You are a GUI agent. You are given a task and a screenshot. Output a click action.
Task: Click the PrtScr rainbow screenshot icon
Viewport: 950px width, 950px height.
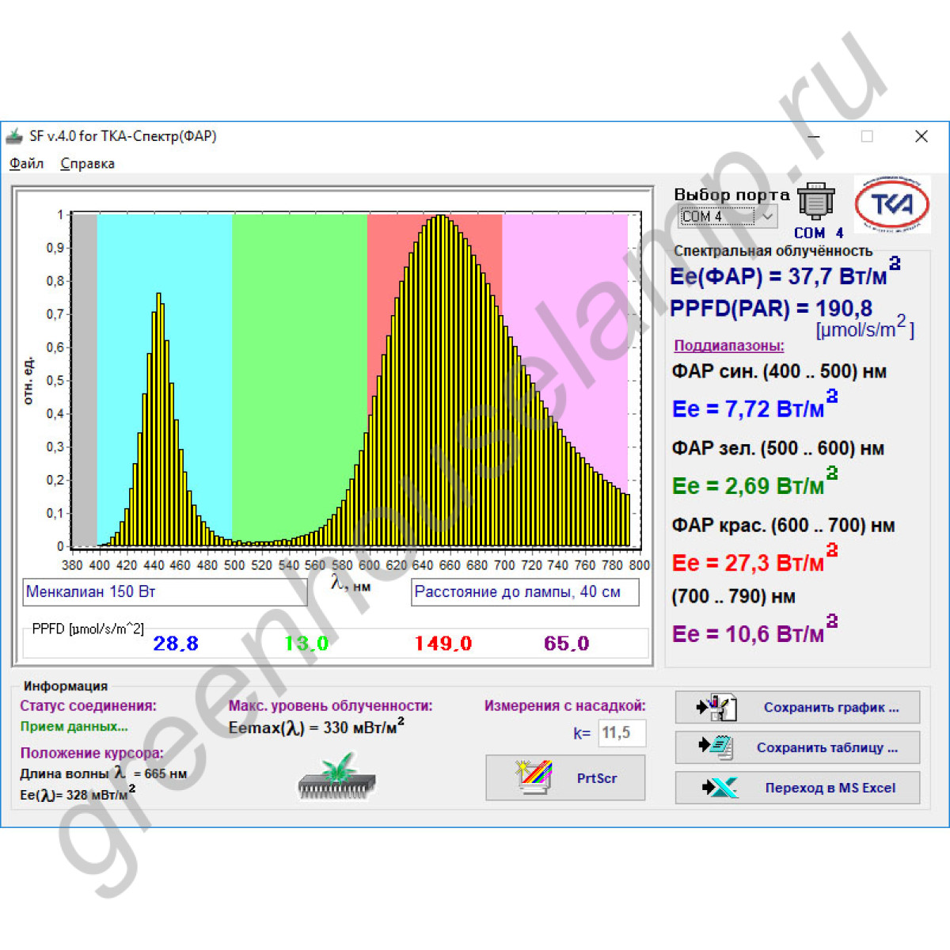534,777
